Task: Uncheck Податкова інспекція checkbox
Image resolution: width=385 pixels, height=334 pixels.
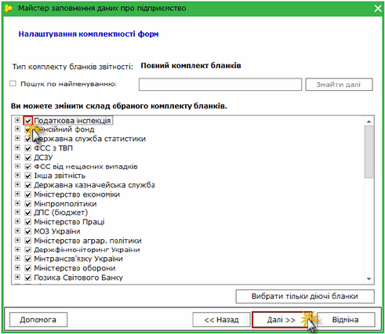Action: point(28,121)
